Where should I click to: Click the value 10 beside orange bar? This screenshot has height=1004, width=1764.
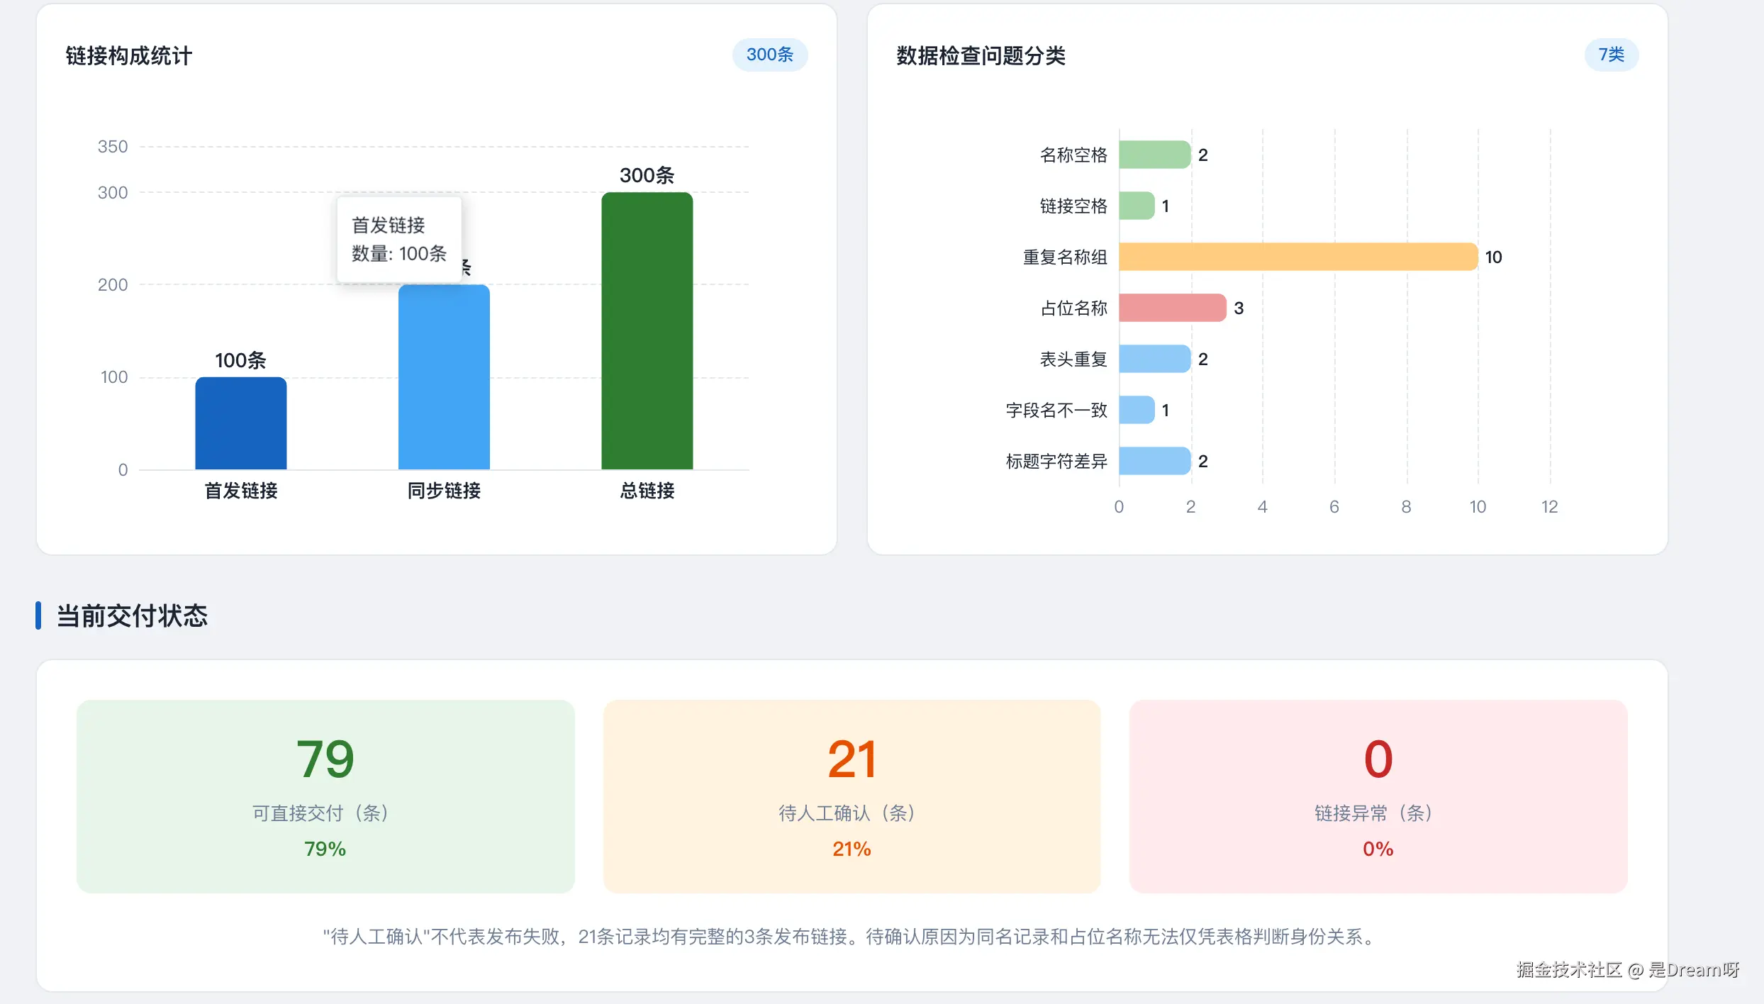pyautogui.click(x=1493, y=257)
